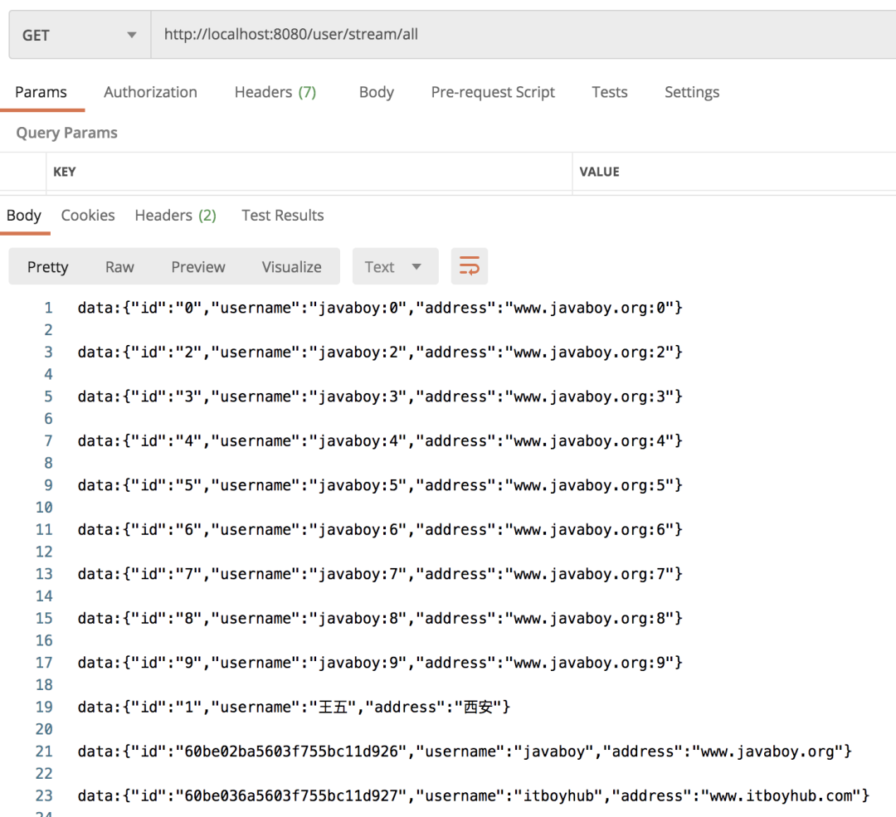Screen dimensions: 896x817
Task: Open the Settings tab
Action: coord(691,92)
